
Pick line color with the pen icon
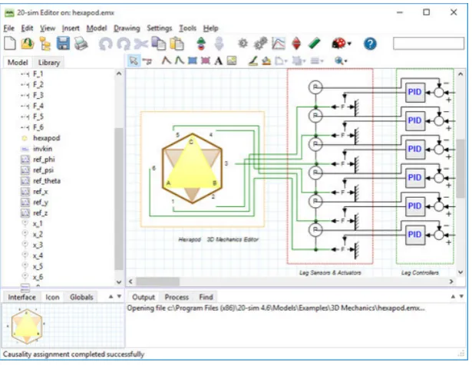coord(253,61)
